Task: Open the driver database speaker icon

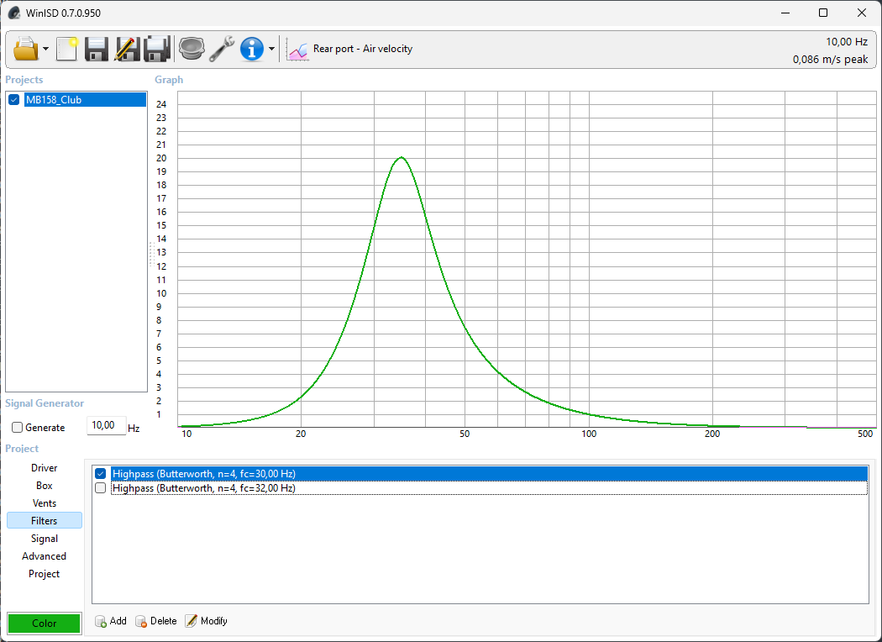Action: click(x=192, y=49)
